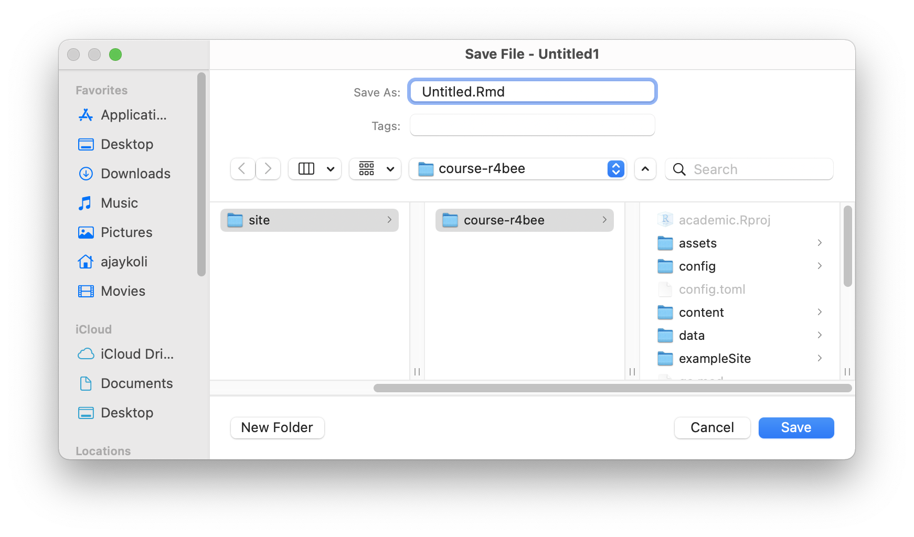
Task: Expand the exampleSite folder chevron
Action: (820, 358)
